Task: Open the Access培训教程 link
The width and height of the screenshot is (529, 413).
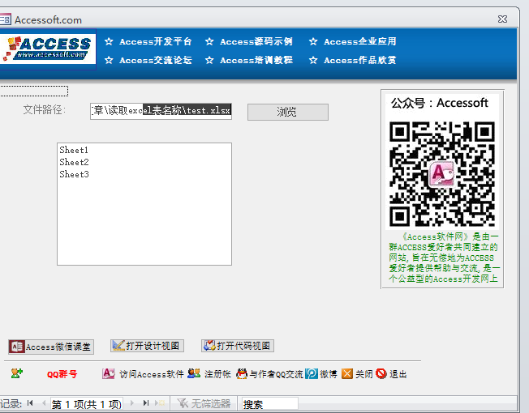Action: (256, 60)
